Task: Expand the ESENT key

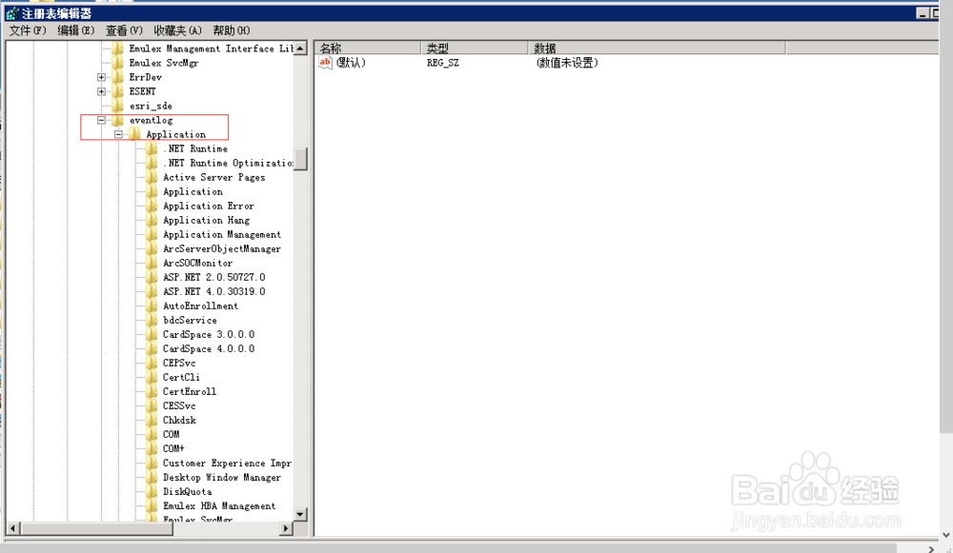Action: click(101, 91)
